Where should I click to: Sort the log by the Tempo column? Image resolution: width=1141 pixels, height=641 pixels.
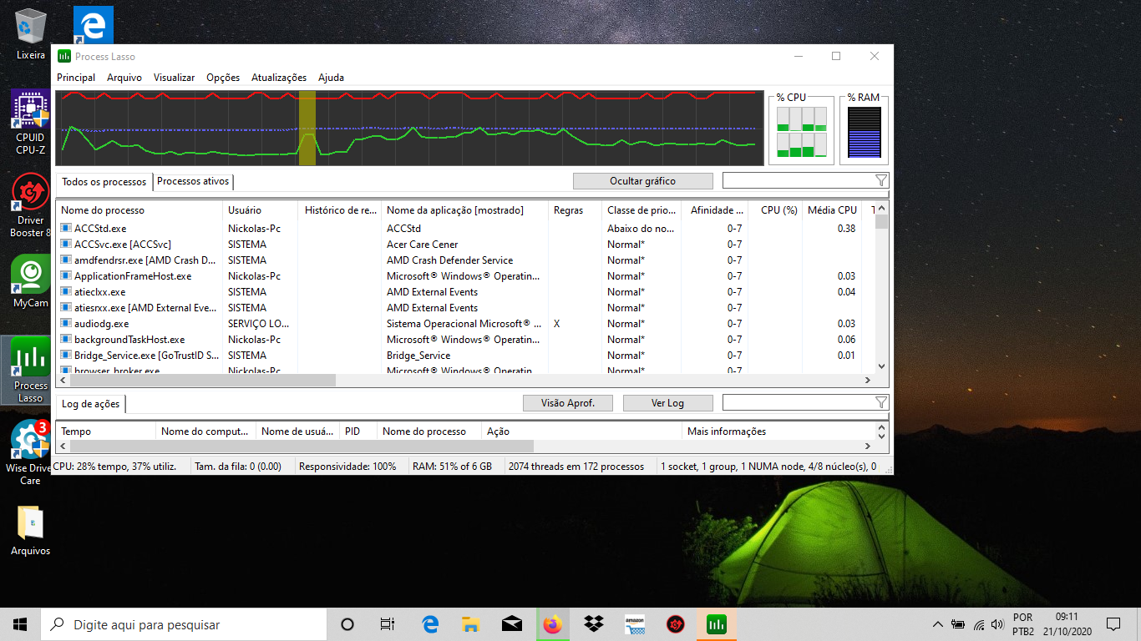[x=105, y=432]
